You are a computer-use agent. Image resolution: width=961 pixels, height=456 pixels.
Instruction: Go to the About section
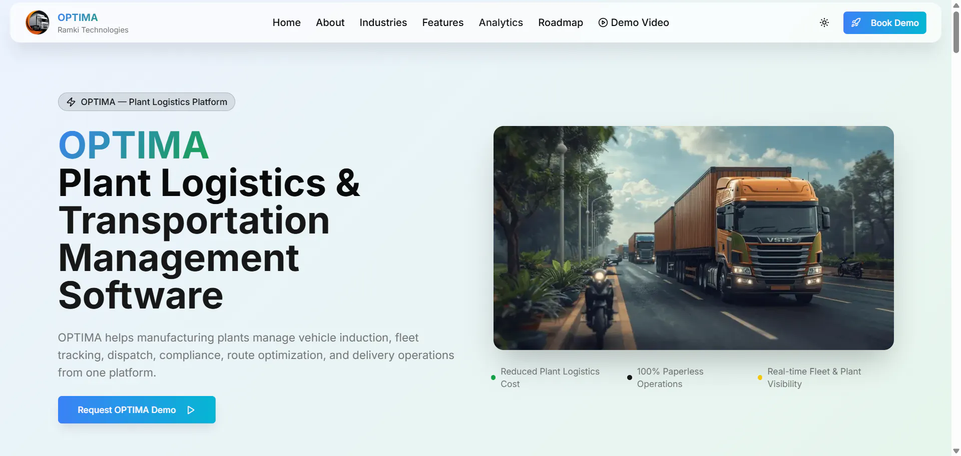coord(330,22)
